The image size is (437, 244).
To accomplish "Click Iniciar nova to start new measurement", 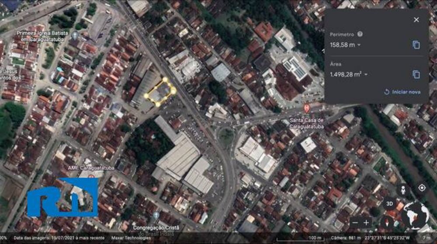I will click(402, 92).
